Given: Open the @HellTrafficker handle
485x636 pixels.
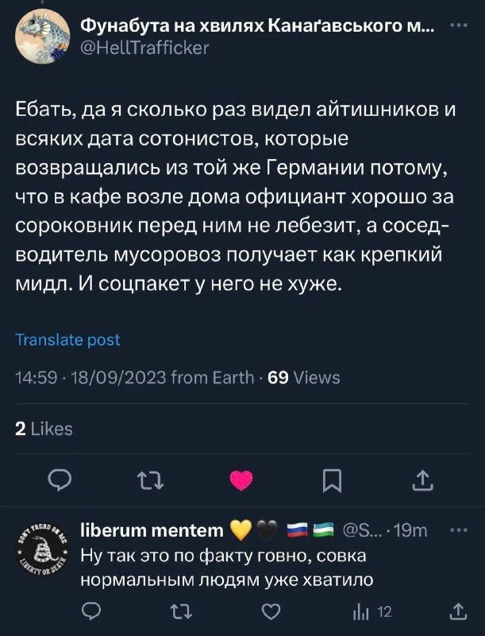Looking at the screenshot, I should [x=145, y=48].
